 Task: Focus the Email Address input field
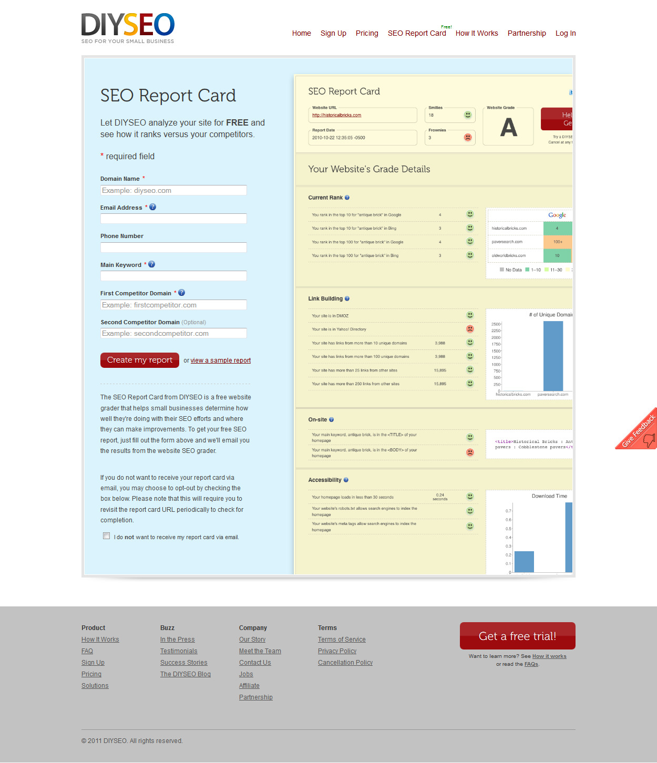pos(173,219)
